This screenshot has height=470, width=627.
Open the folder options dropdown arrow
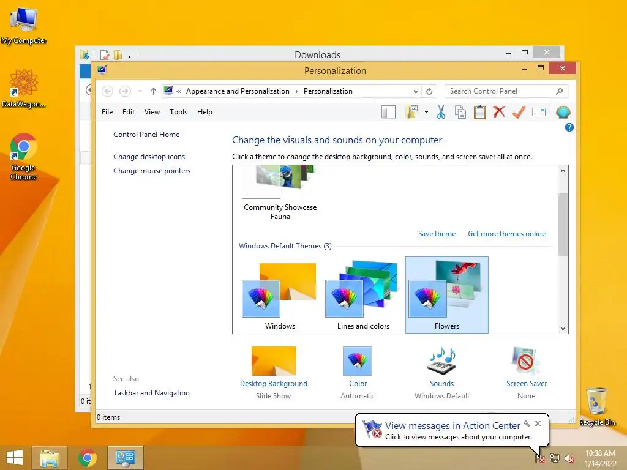[x=426, y=113]
